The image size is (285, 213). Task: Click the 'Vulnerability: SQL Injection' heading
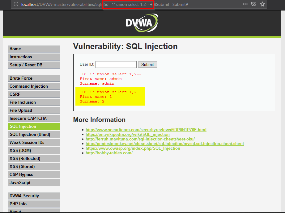click(125, 46)
